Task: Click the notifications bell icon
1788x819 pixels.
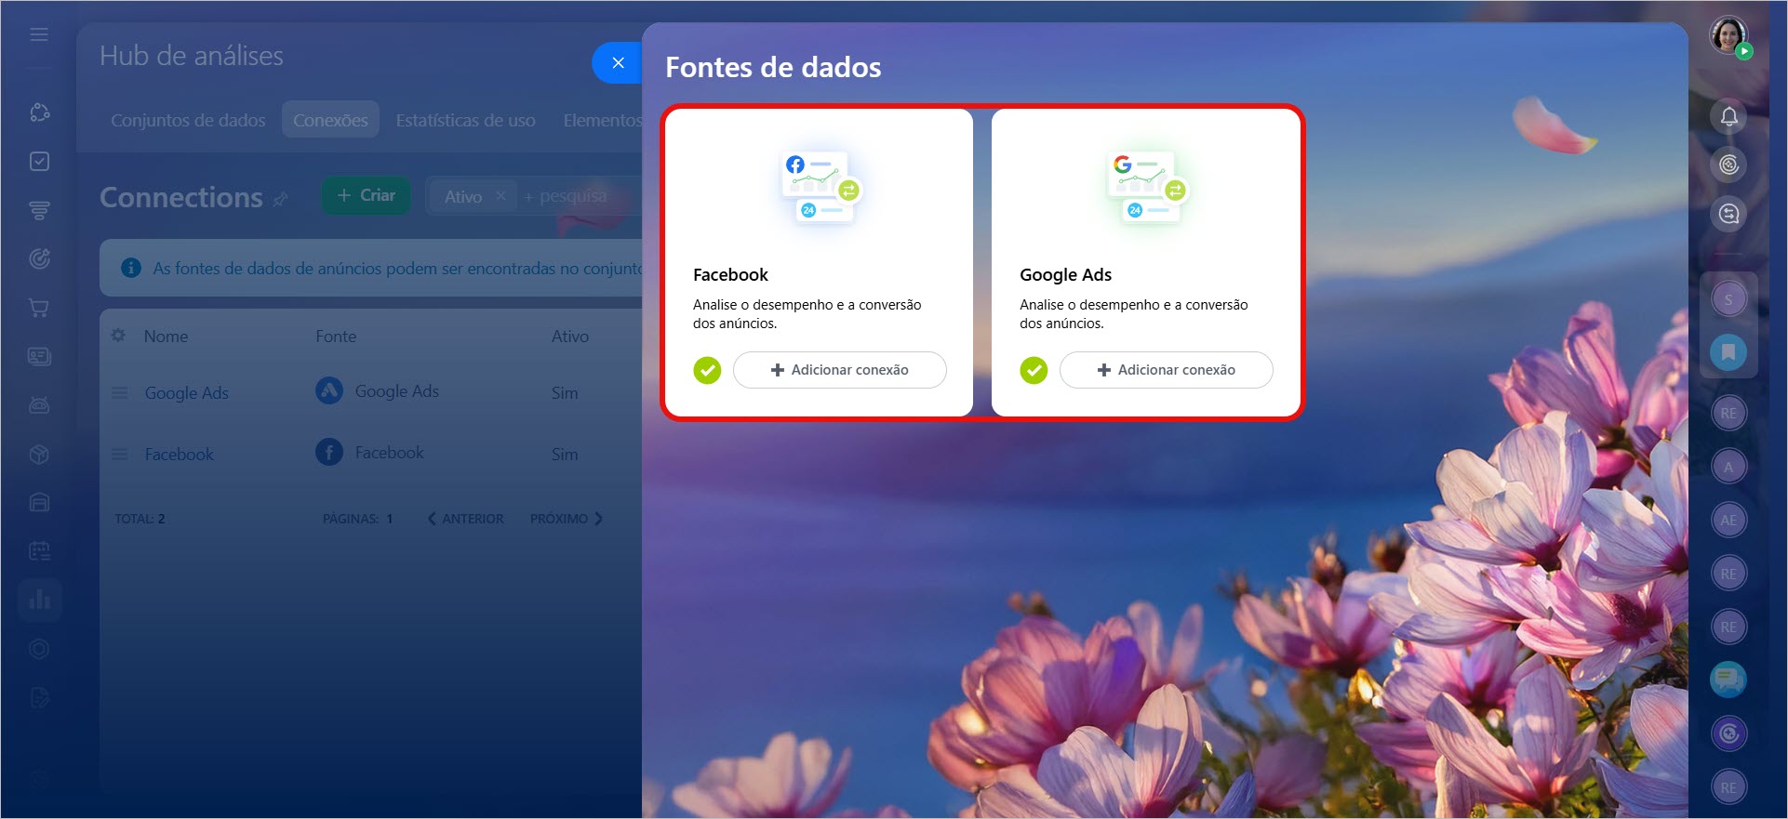Action: [1728, 116]
